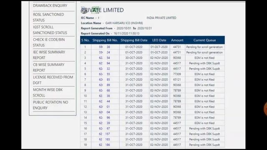Click 'Pending with DBK Supdt' in row 4
Viewport: 267px width, 150px height.
[204, 63]
